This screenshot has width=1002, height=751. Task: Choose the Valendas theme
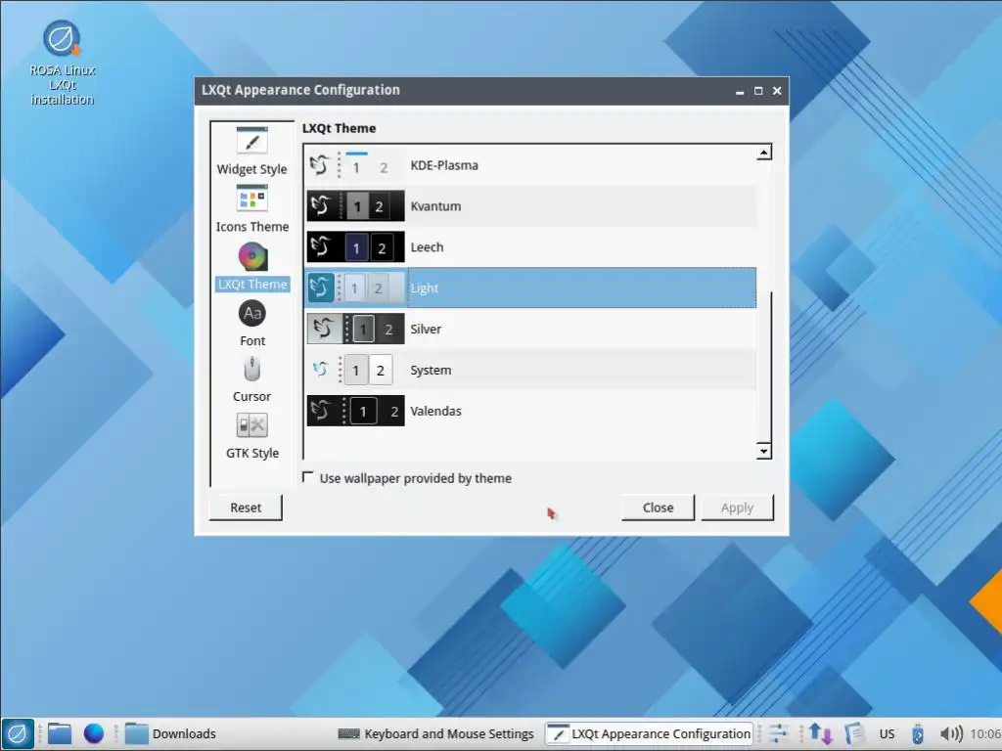[531, 411]
